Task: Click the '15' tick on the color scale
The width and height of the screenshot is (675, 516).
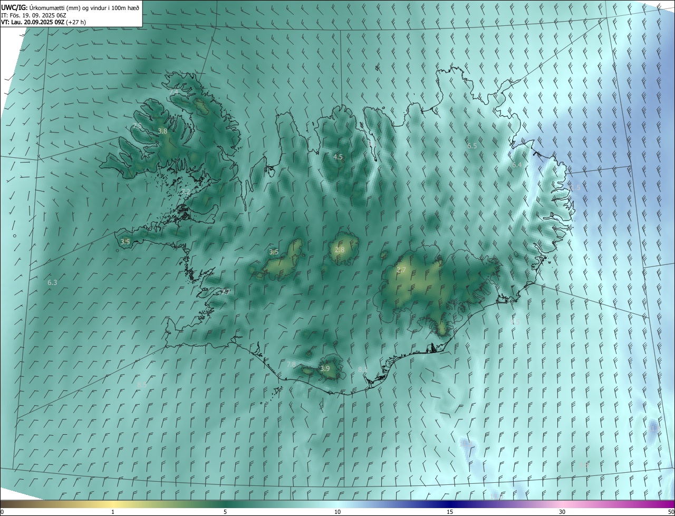Action: pyautogui.click(x=450, y=512)
